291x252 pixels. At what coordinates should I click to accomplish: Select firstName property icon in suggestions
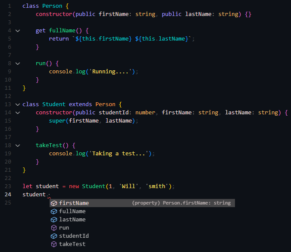(x=54, y=203)
